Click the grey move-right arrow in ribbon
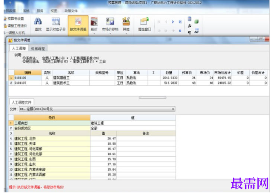Screen dimensions: 276x196 click(x=166, y=31)
